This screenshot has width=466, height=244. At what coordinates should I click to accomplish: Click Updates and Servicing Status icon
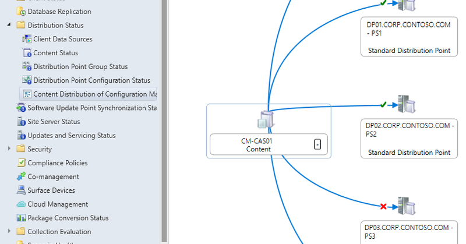[x=21, y=135]
